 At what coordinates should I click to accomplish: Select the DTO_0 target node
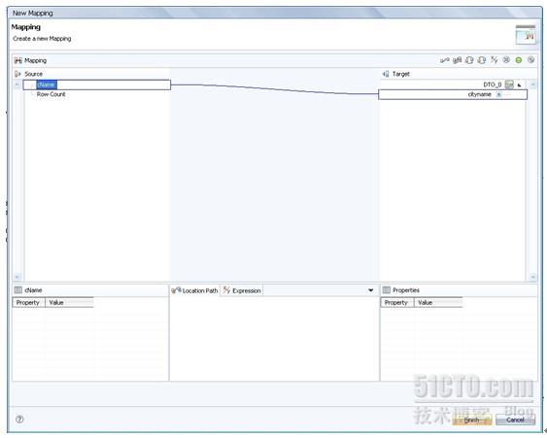tap(493, 84)
